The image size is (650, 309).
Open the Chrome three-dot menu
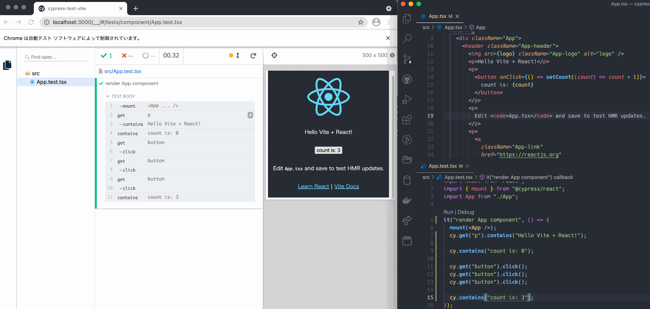(389, 22)
